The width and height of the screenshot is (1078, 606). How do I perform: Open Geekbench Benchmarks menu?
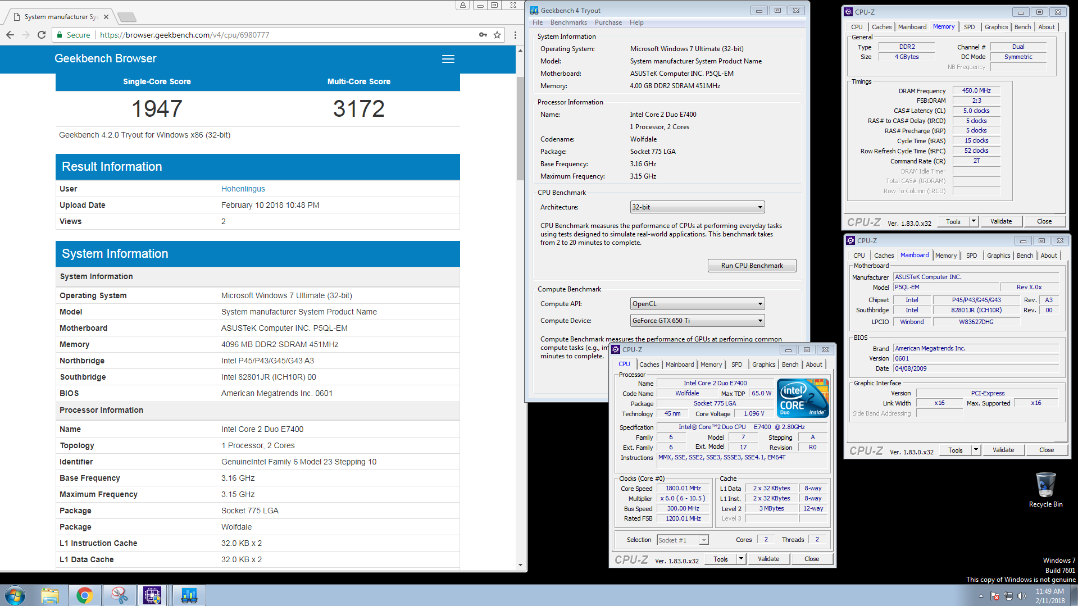click(x=568, y=22)
